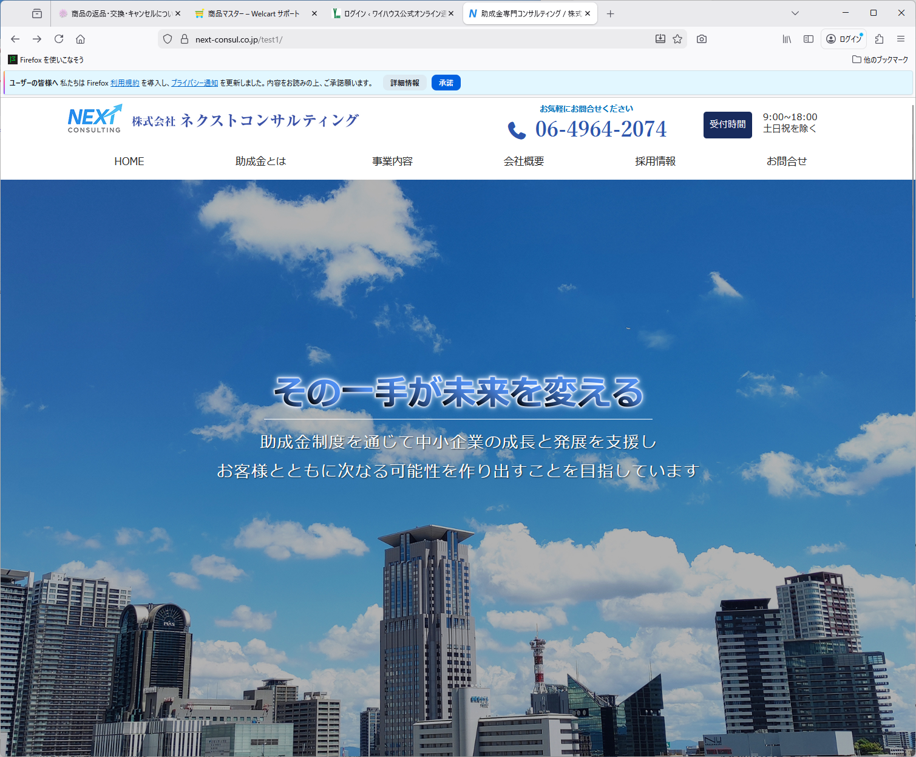The height and width of the screenshot is (757, 916).
Task: Close the 商品の返品・交換 tab
Action: 178,13
